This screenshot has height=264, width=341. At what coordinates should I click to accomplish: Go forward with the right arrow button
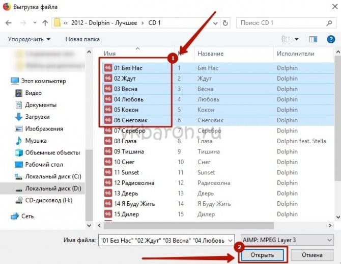coord(23,23)
